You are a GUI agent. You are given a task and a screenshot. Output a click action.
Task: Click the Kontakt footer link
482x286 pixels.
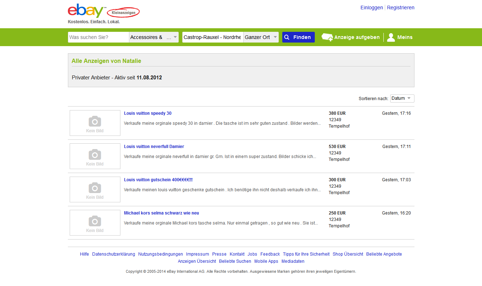pyautogui.click(x=237, y=254)
